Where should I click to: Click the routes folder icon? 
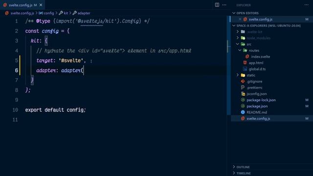pyautogui.click(x=245, y=50)
